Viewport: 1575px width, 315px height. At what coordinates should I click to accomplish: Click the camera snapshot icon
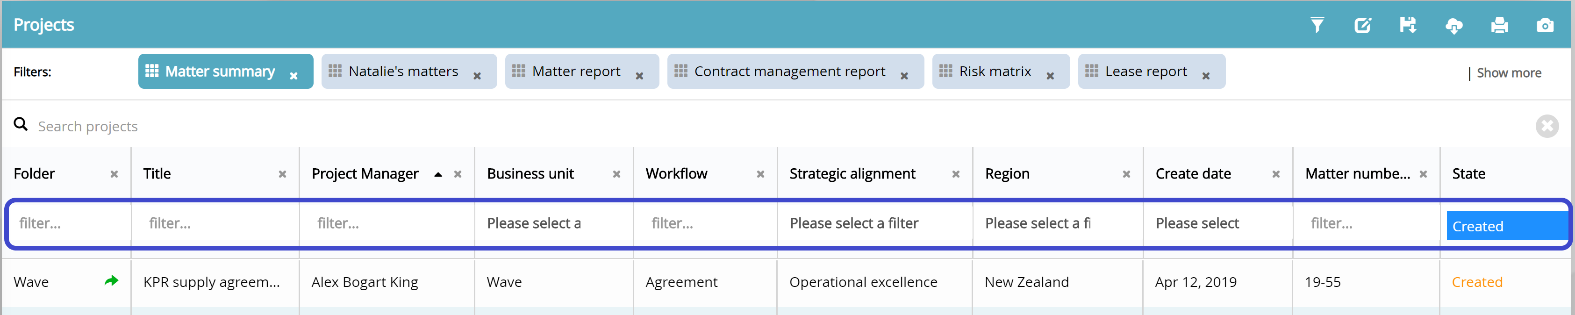pos(1545,26)
